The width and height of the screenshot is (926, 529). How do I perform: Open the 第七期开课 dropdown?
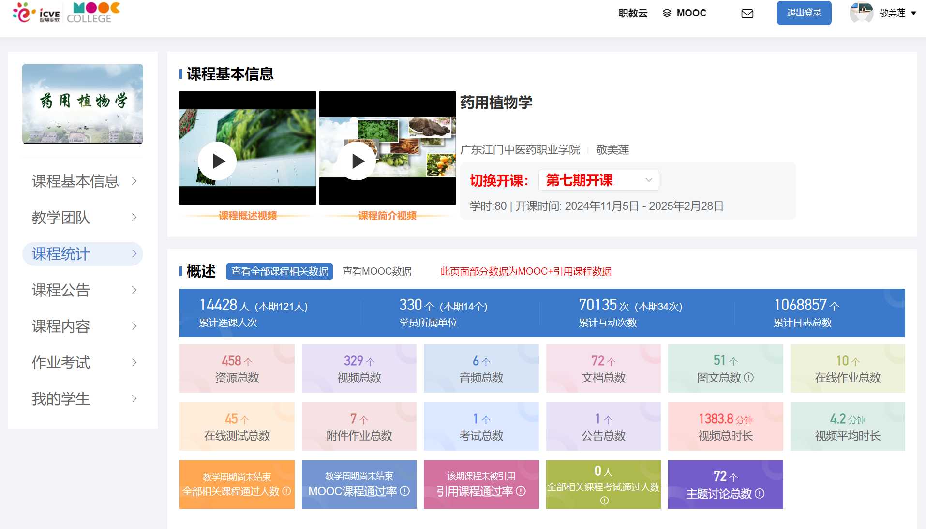tap(598, 180)
